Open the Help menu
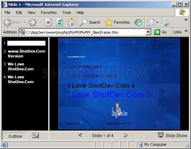The height and width of the screenshot is (149, 191). pos(80,13)
